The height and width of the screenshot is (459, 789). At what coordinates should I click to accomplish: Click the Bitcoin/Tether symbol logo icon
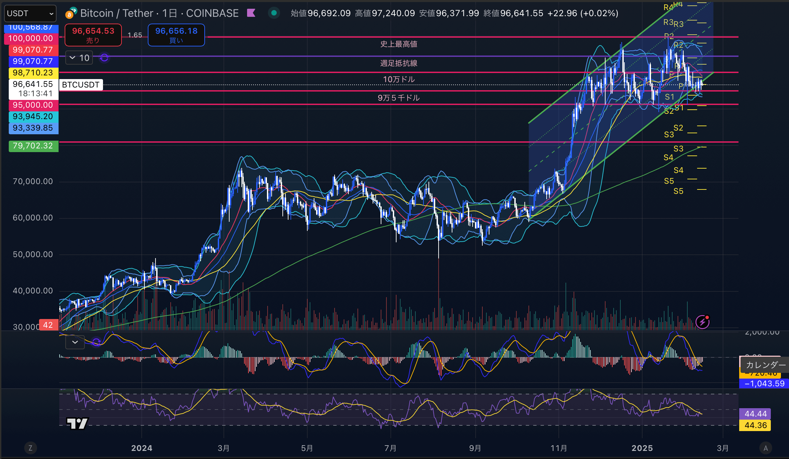click(x=71, y=13)
